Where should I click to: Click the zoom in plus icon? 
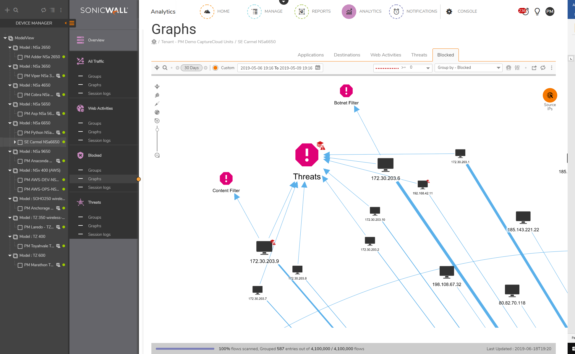(x=157, y=121)
